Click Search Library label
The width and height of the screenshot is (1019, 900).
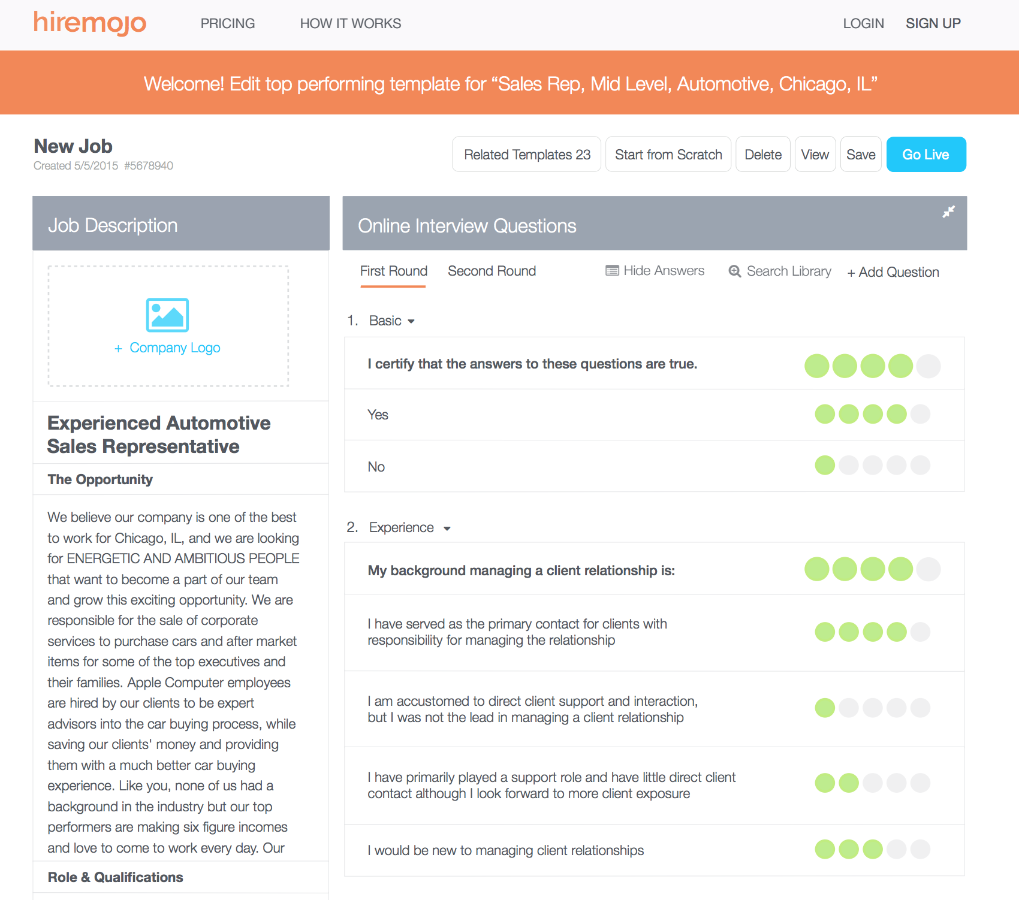click(x=789, y=271)
